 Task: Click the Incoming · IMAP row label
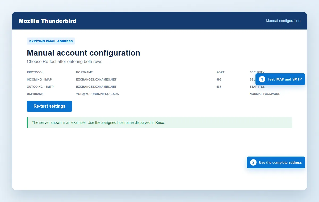click(39, 79)
